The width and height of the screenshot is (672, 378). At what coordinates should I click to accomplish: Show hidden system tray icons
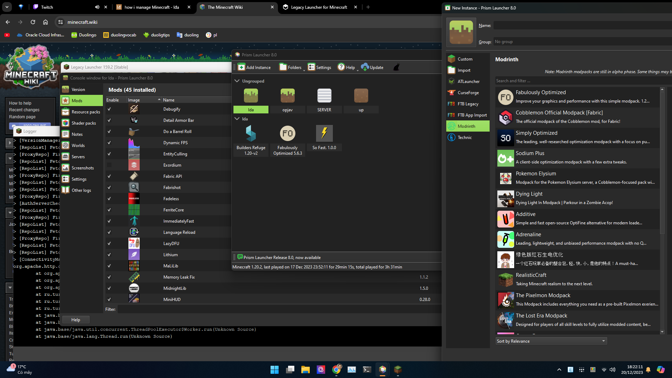[559, 370]
